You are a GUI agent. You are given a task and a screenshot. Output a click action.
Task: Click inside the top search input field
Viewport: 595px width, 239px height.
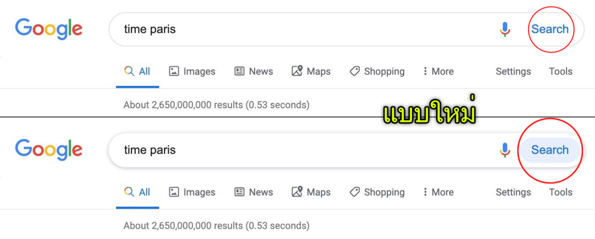point(297,29)
